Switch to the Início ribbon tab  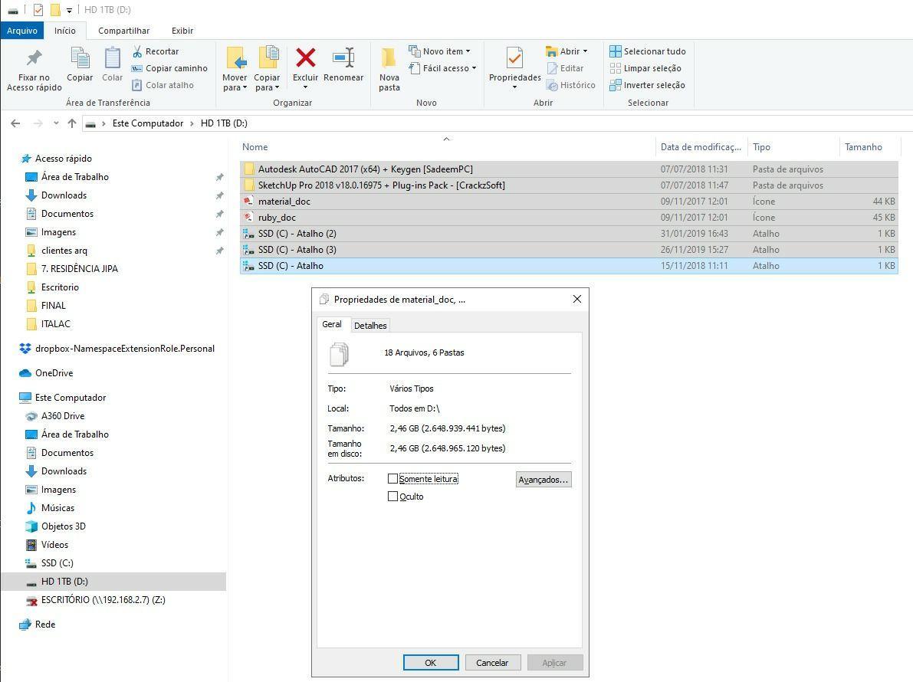[x=64, y=30]
